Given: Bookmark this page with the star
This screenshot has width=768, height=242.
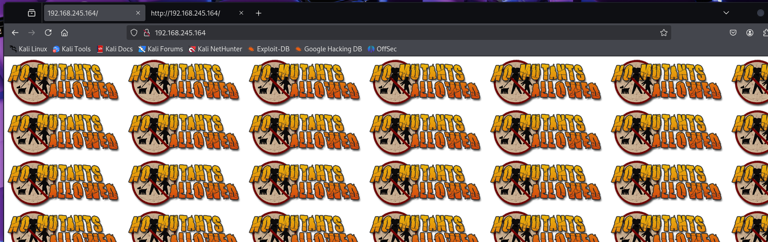Looking at the screenshot, I should pyautogui.click(x=663, y=33).
